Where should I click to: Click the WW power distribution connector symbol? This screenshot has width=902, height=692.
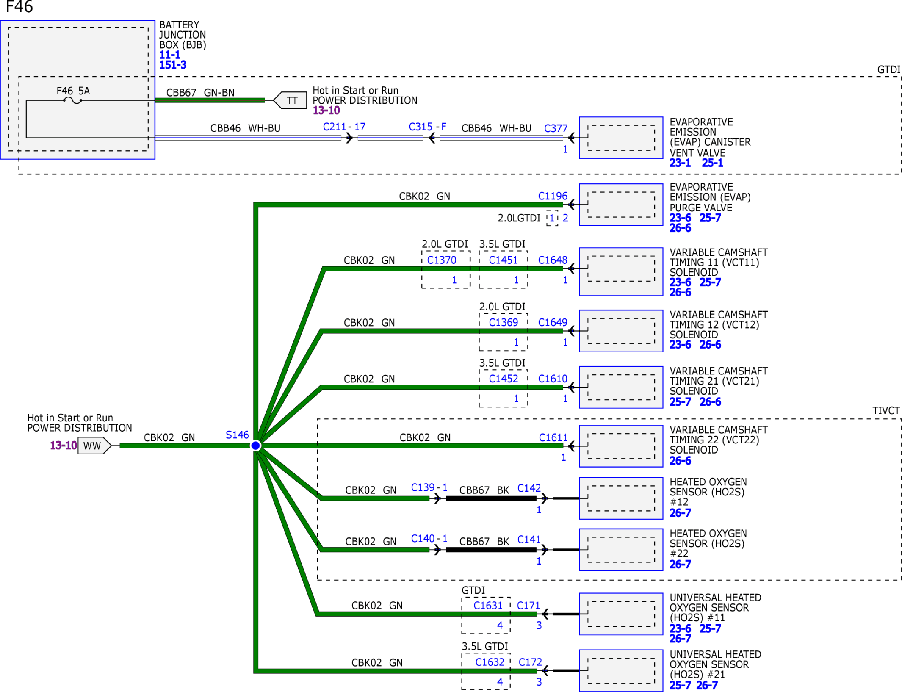(94, 446)
